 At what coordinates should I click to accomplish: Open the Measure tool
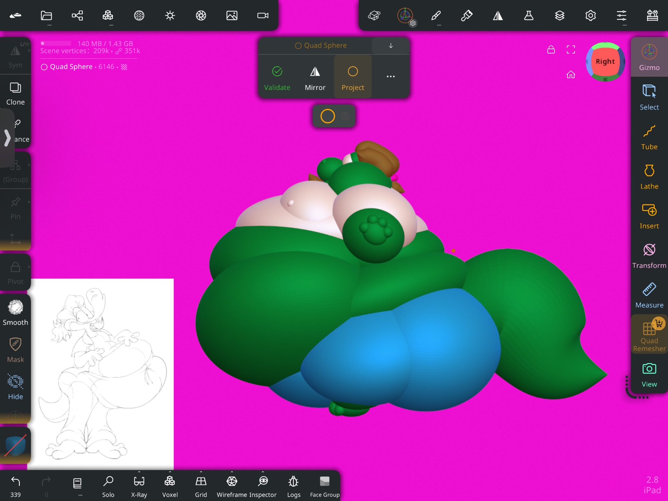(649, 295)
